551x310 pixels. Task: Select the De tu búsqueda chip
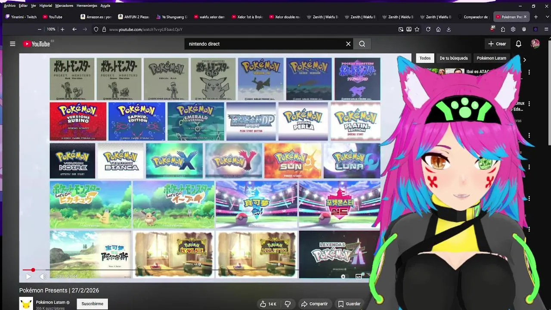(x=453, y=58)
